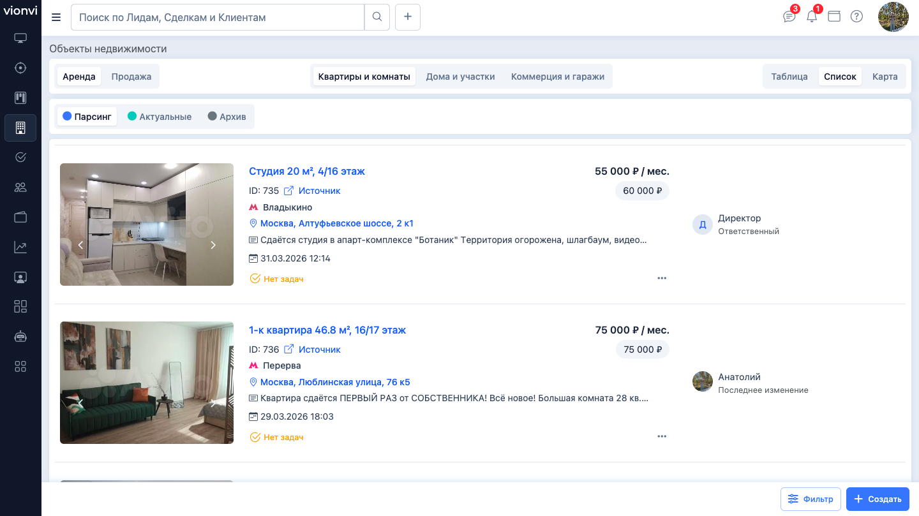
Task: Open the kanban board icon in the sidebar
Action: (20, 98)
